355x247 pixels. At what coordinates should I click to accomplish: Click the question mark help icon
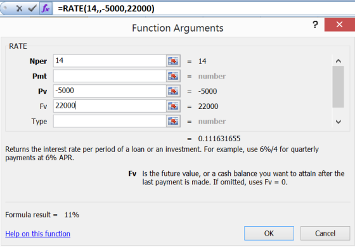pos(315,25)
